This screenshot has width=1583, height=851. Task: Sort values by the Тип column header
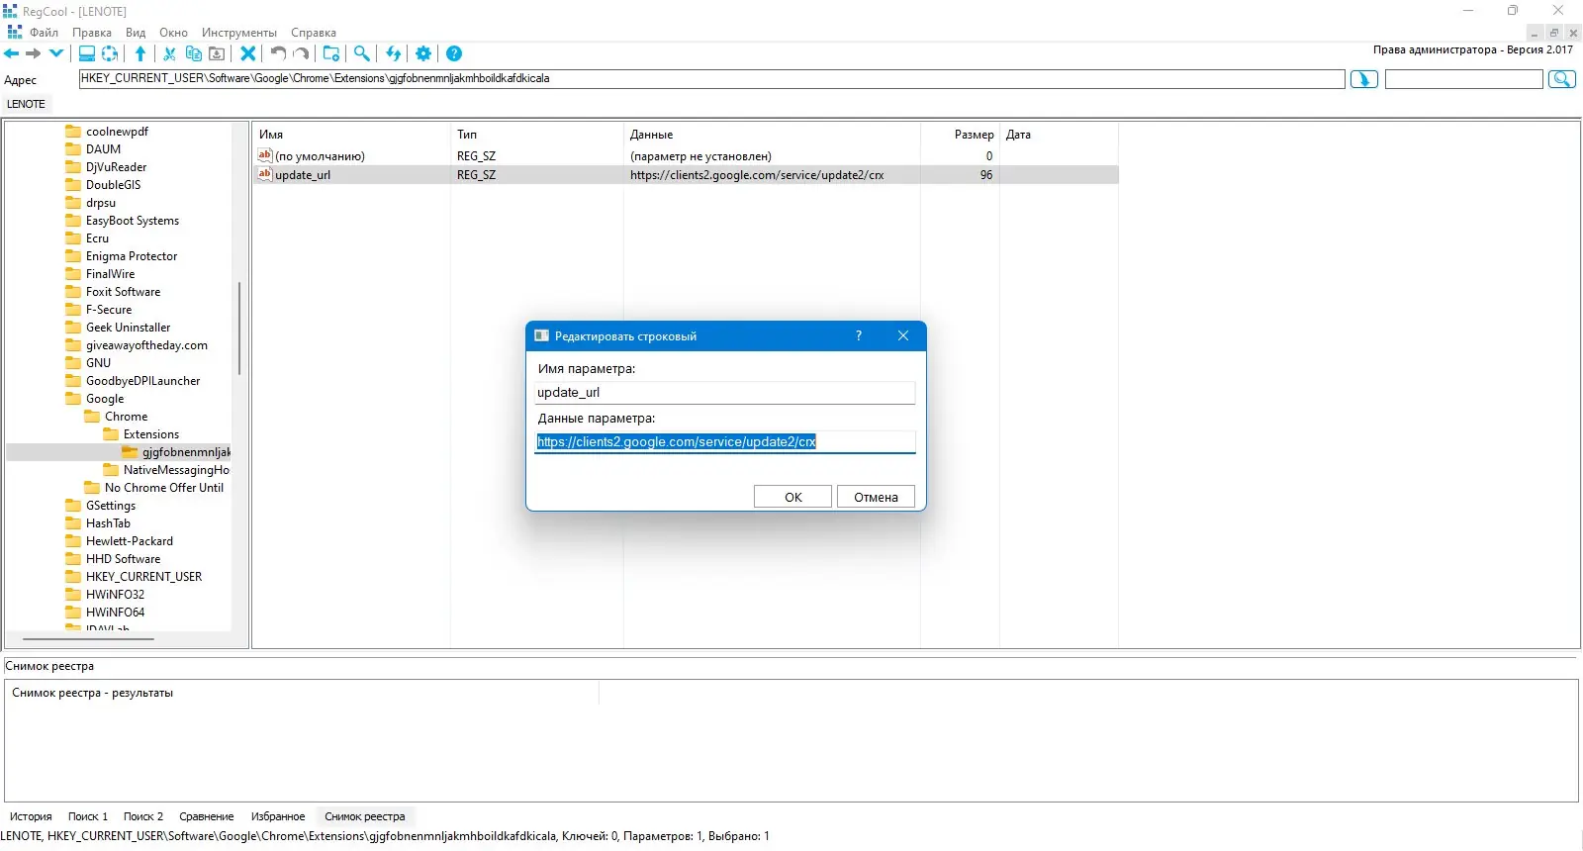click(x=536, y=135)
